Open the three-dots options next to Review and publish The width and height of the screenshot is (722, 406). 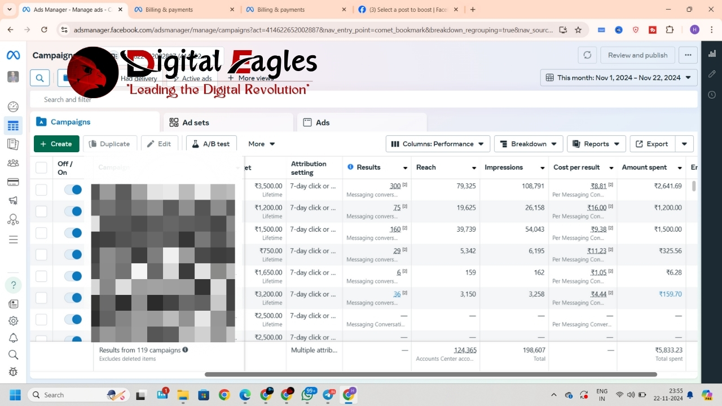pyautogui.click(x=688, y=55)
